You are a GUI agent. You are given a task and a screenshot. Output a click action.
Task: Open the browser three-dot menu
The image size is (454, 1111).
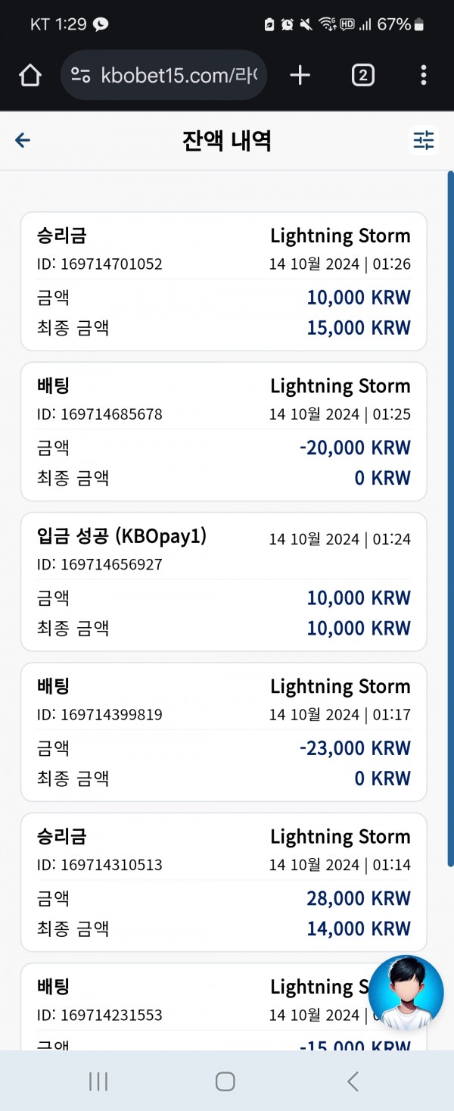[423, 75]
